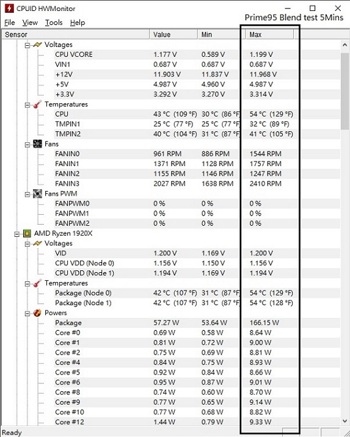
Task: Collapse the first Voltages tree node
Action: click(x=27, y=45)
